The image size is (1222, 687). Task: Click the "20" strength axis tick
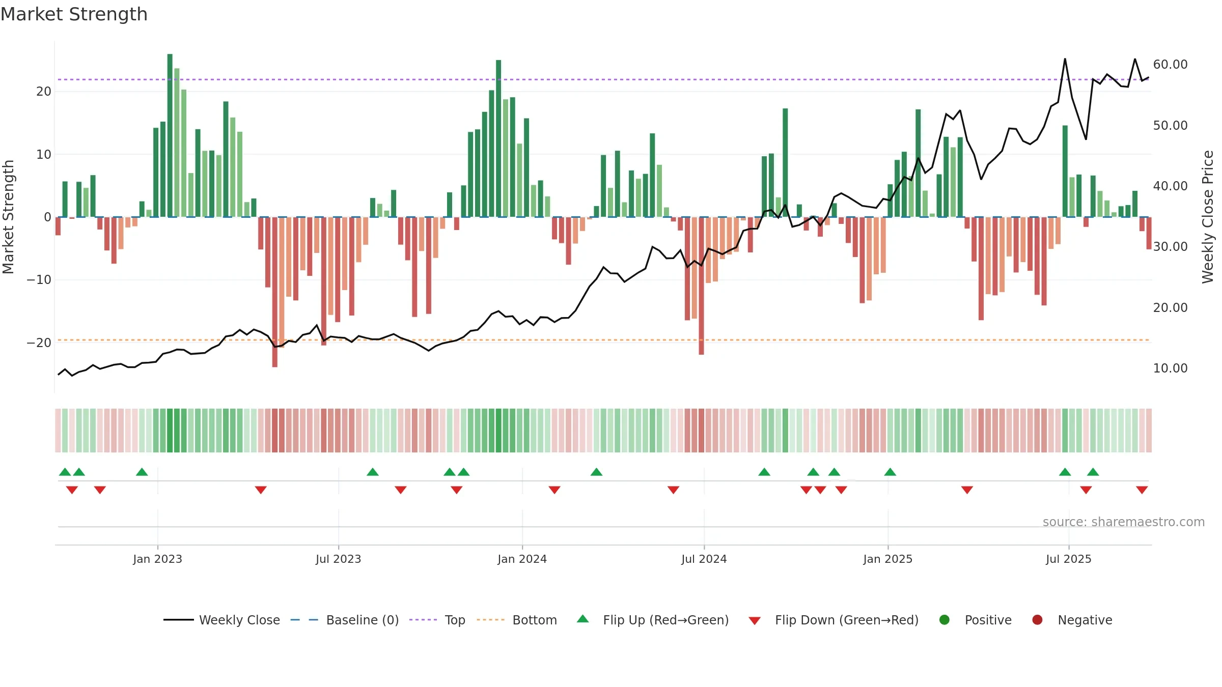[44, 92]
